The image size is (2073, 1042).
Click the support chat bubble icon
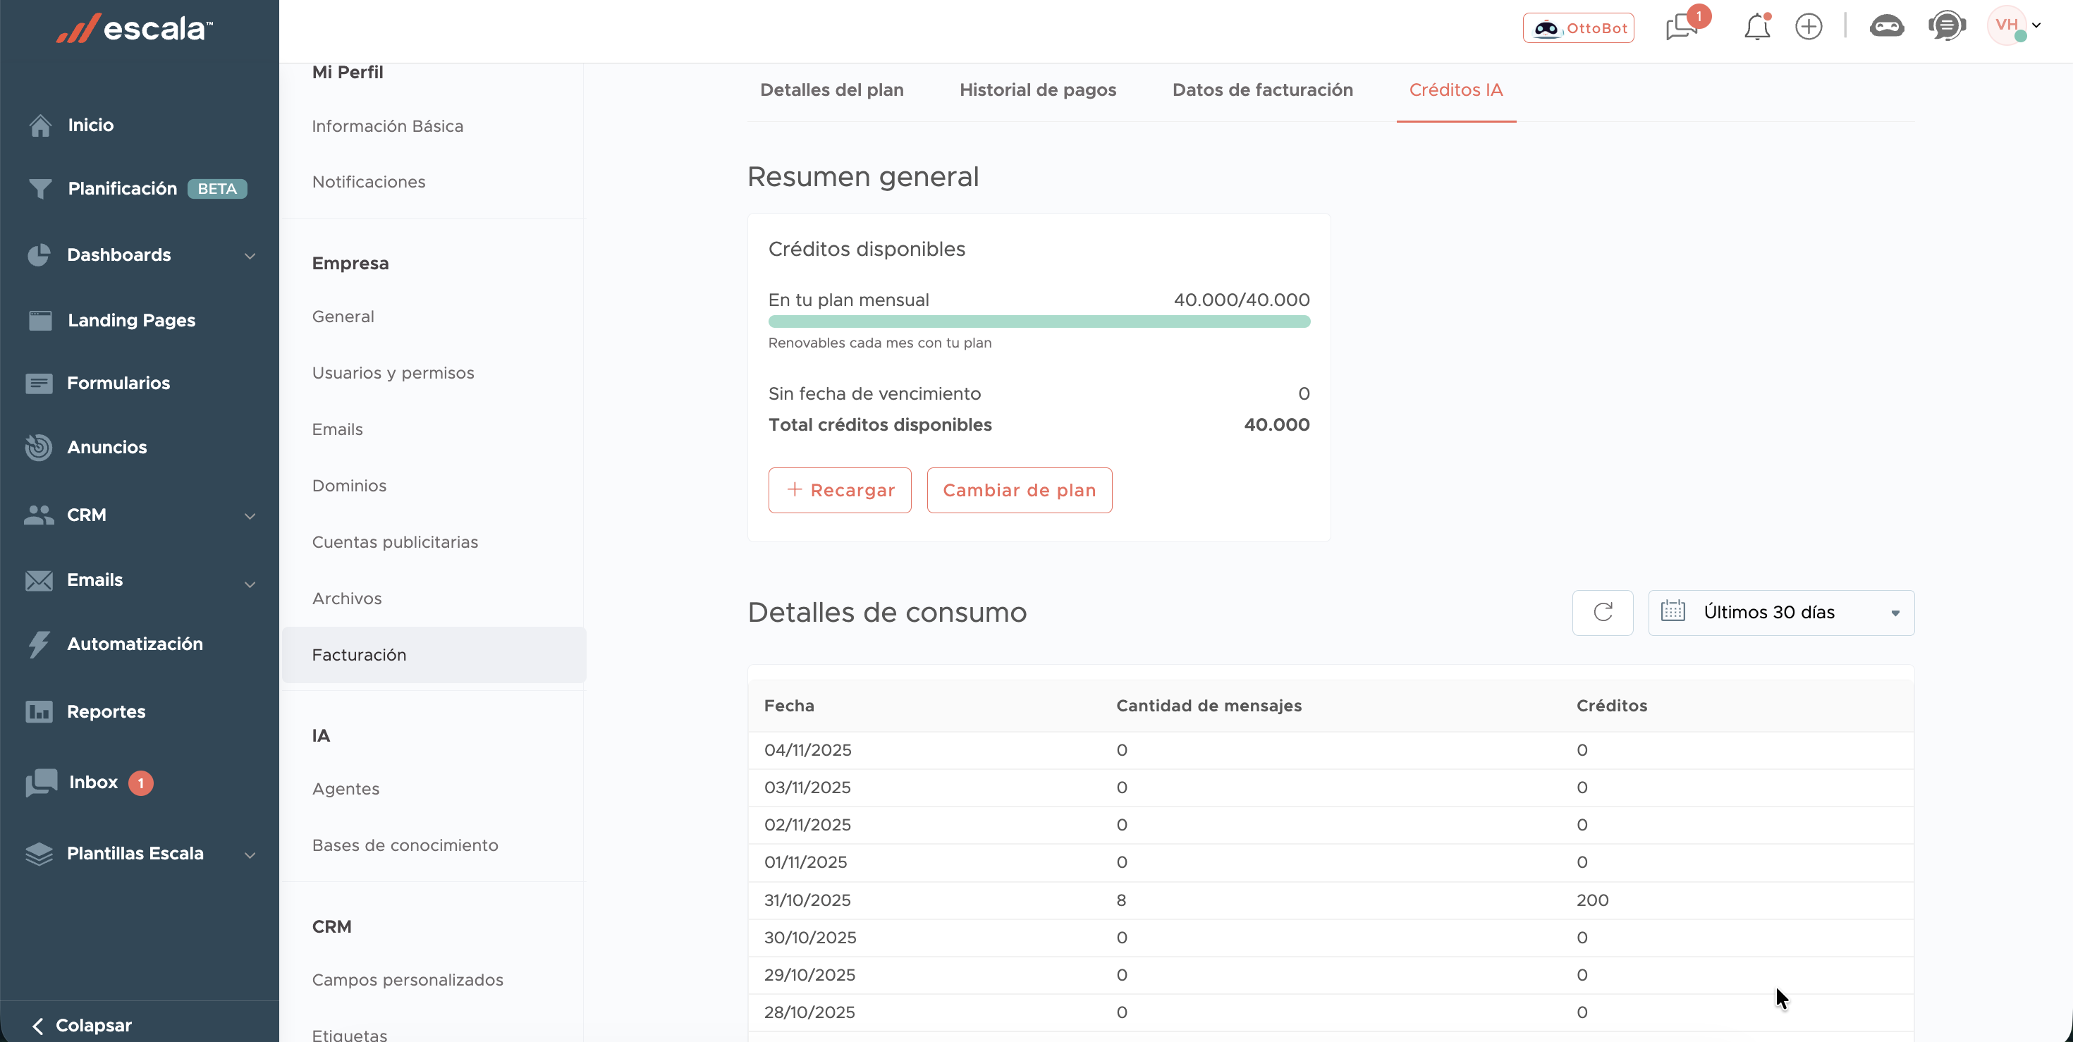[x=1946, y=27]
